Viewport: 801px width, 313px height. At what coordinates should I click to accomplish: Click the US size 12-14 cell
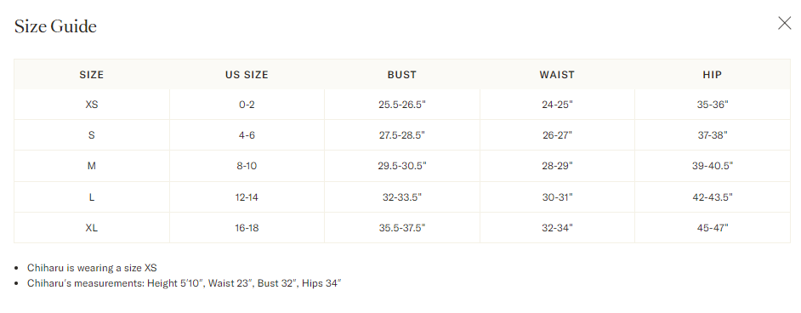(247, 197)
